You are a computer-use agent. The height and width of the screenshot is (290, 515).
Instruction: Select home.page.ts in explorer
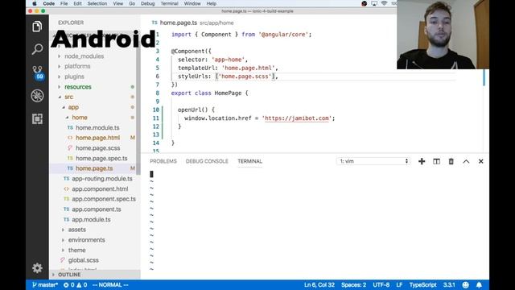tap(94, 168)
